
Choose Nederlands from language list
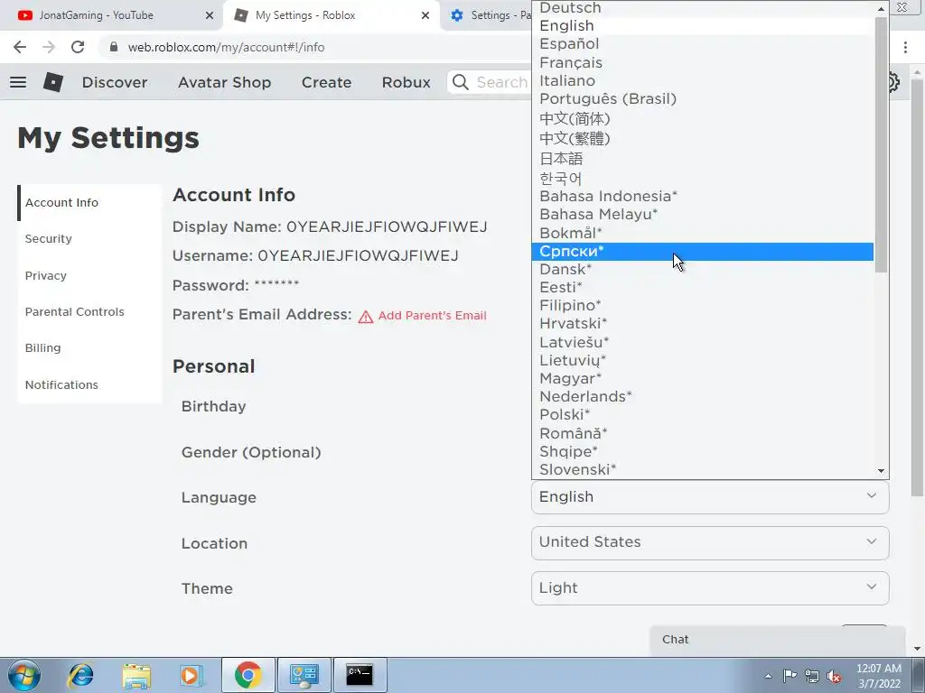click(702, 397)
